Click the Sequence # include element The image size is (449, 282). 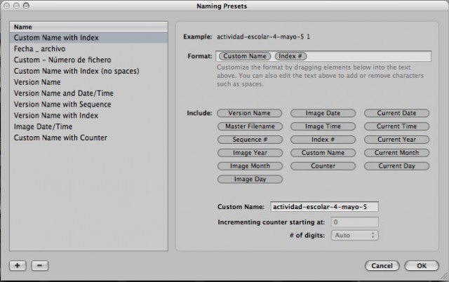250,140
